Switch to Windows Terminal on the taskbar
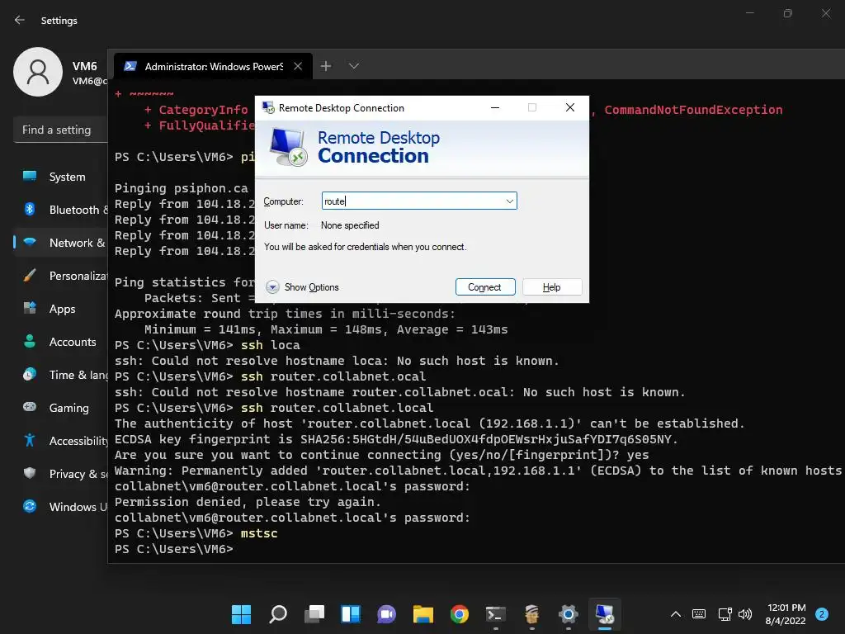The height and width of the screenshot is (634, 845). click(496, 614)
